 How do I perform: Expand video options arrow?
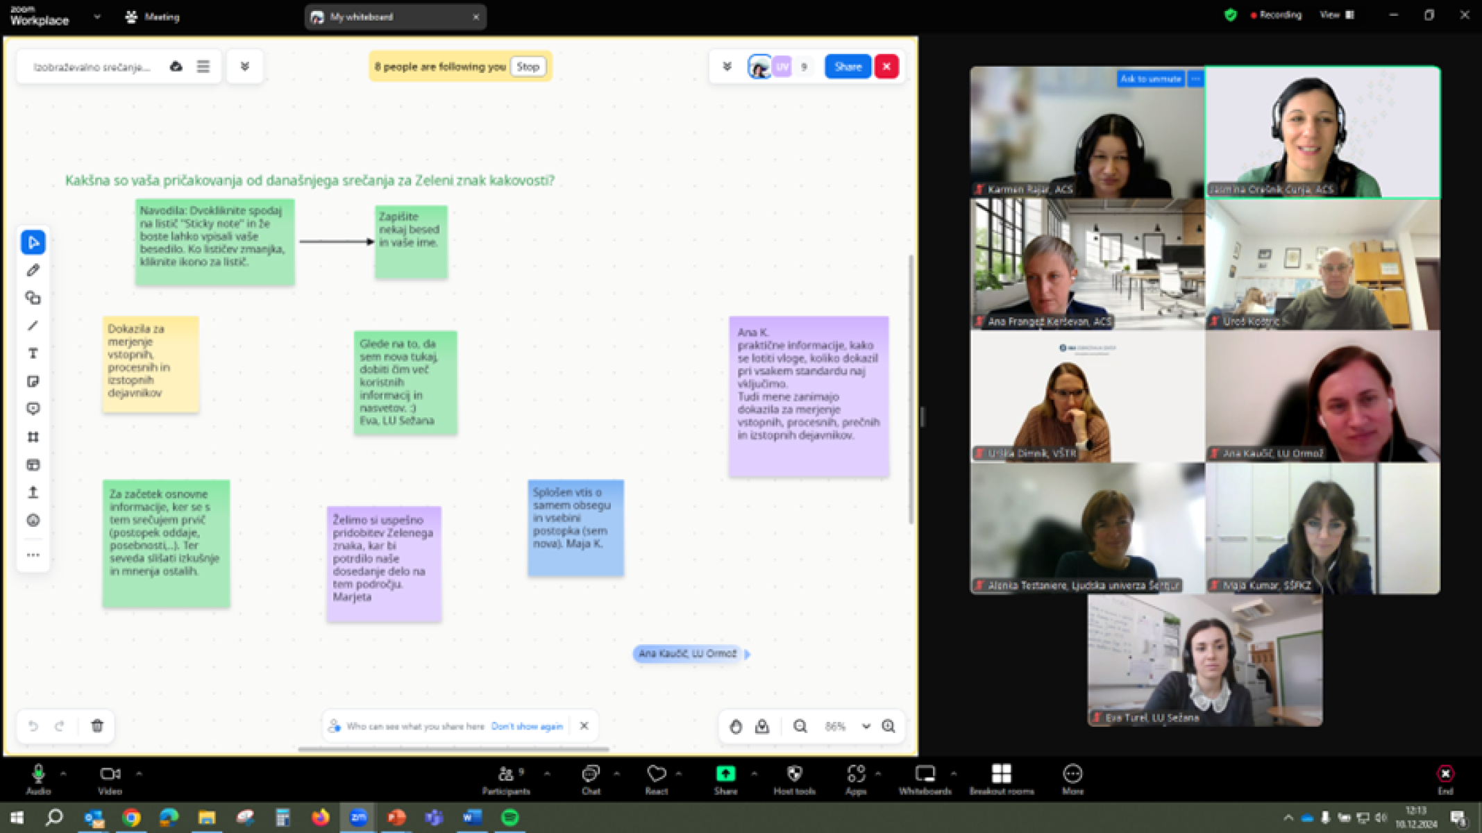(x=139, y=773)
